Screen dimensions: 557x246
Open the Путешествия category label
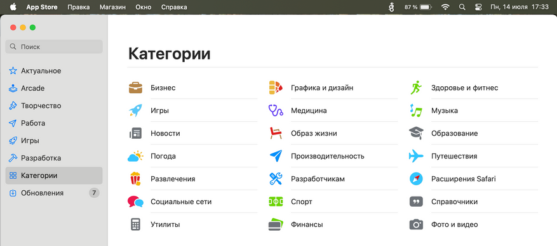[454, 156]
